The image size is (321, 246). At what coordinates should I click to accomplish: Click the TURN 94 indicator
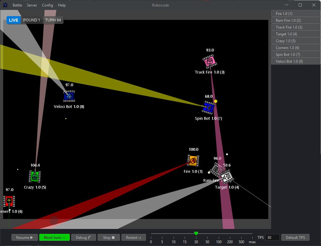pos(53,20)
